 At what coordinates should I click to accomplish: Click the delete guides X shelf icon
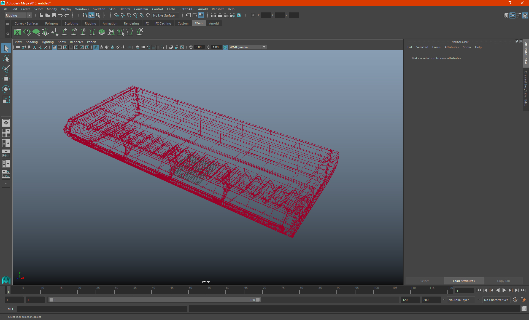pyautogui.click(x=140, y=32)
